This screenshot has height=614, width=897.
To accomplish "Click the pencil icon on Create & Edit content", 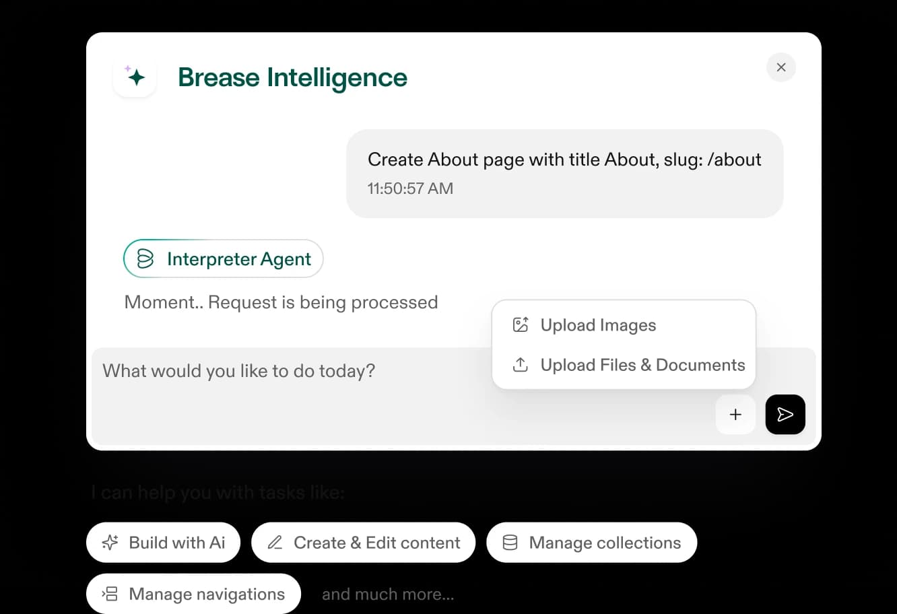I will 275,542.
